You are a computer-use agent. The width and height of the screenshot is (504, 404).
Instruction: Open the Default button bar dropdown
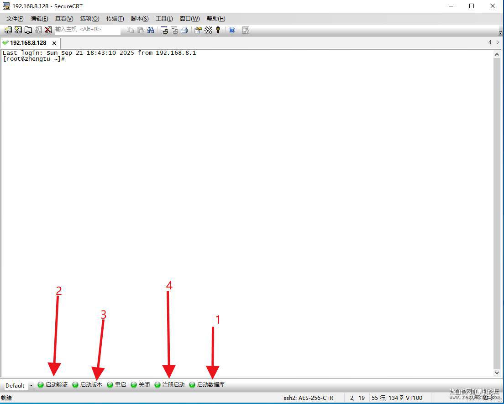[31, 385]
